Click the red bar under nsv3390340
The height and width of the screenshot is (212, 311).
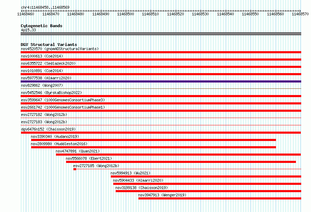[x=153, y=140]
